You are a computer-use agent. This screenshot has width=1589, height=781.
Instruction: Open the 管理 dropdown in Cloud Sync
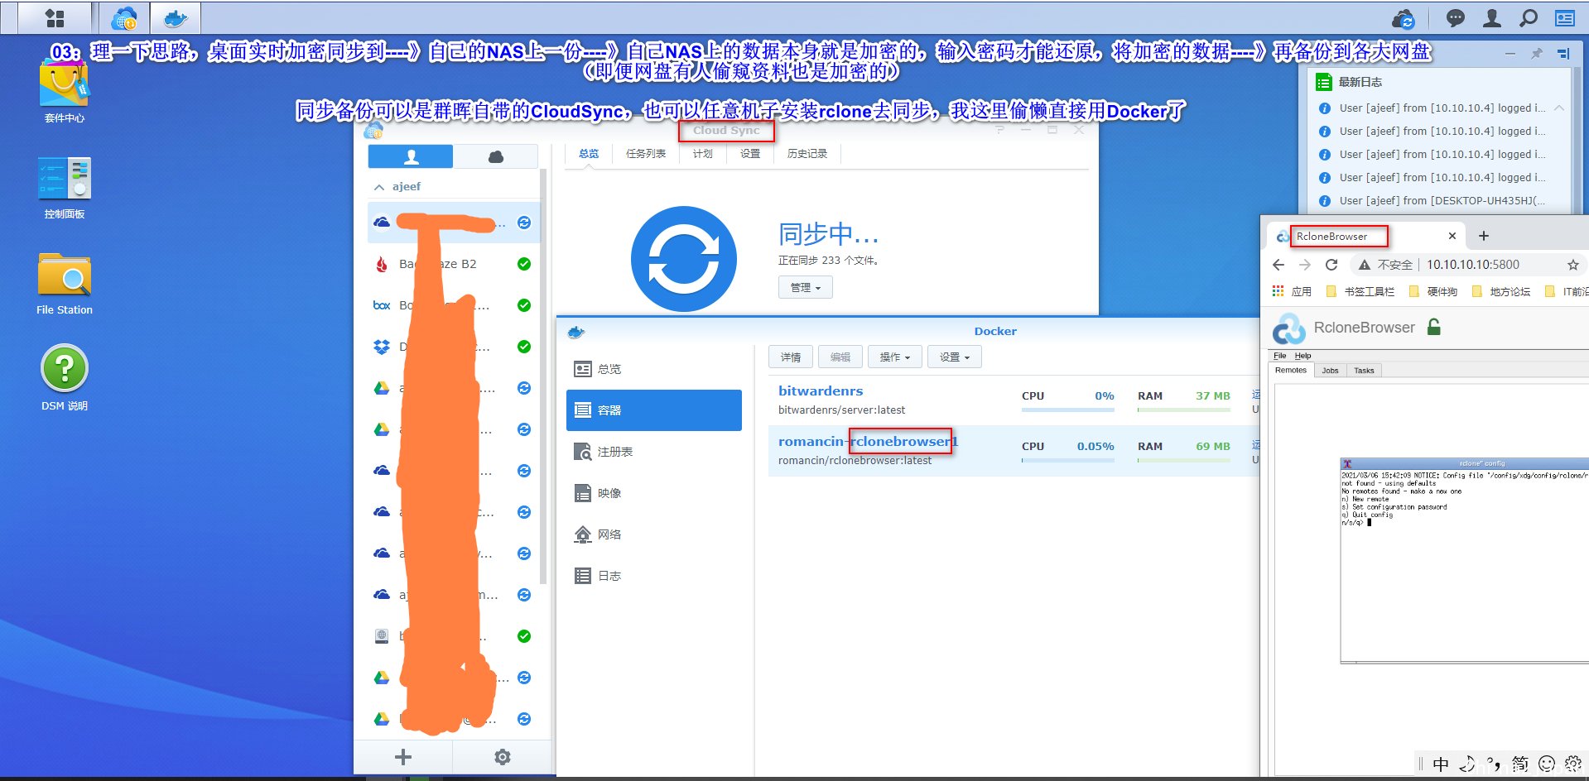click(x=805, y=287)
